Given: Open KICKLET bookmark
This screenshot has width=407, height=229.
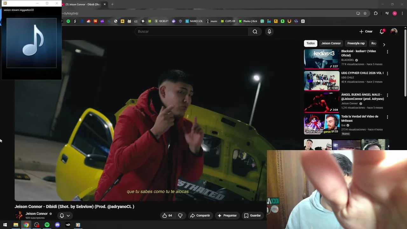Looking at the screenshot, I should click(x=162, y=21).
